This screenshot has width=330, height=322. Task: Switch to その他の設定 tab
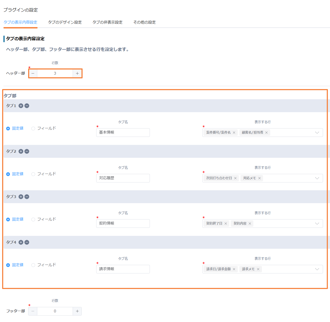[x=144, y=22]
